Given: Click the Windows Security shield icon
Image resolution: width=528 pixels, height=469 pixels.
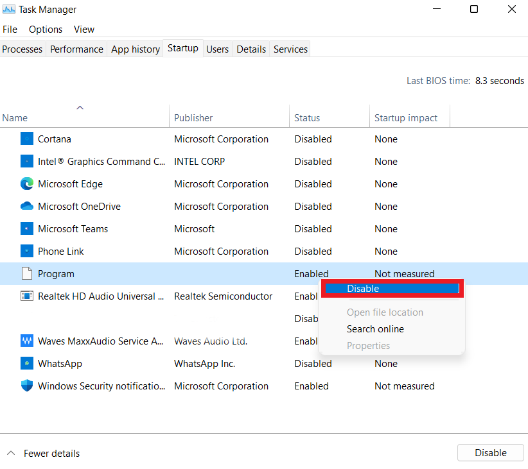Looking at the screenshot, I should (x=26, y=386).
